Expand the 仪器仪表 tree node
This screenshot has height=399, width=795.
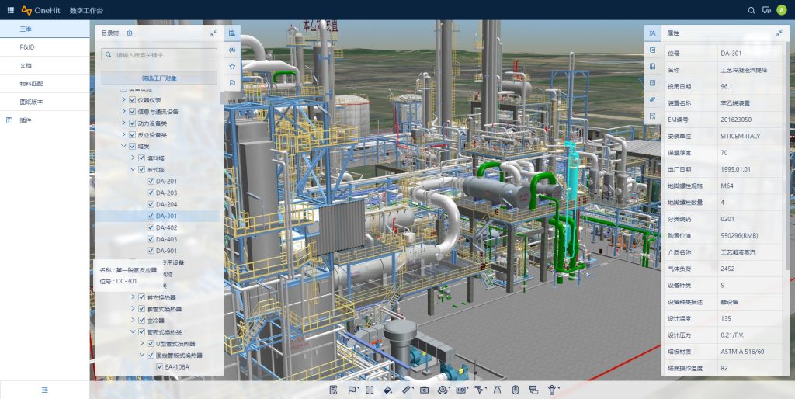pyautogui.click(x=123, y=100)
